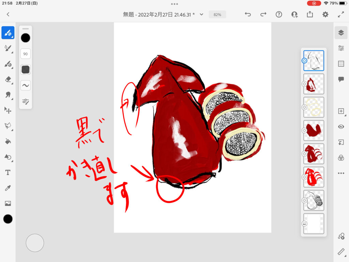The height and width of the screenshot is (262, 349).
Task: Toggle the Layers panel stack icon
Action: tap(341, 33)
